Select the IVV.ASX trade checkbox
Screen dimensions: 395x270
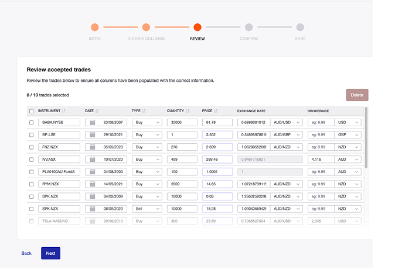31,160
